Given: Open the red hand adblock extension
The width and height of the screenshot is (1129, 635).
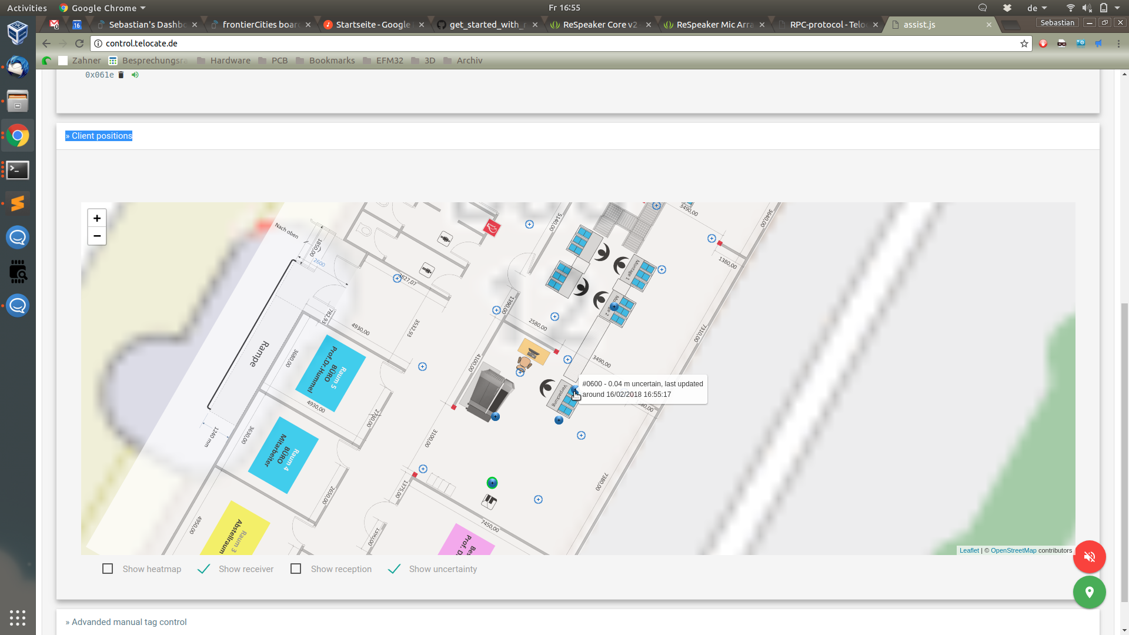Looking at the screenshot, I should coord(1043,44).
